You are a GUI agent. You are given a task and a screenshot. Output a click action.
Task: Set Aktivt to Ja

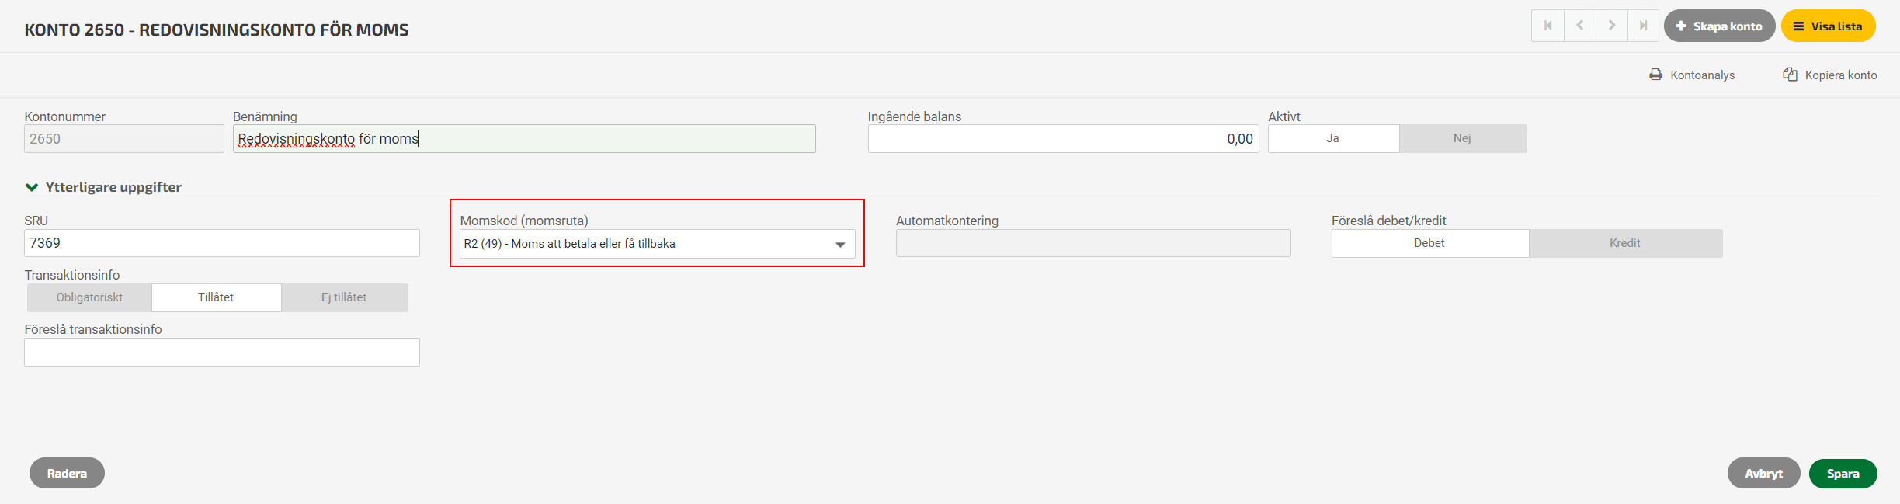(x=1333, y=138)
